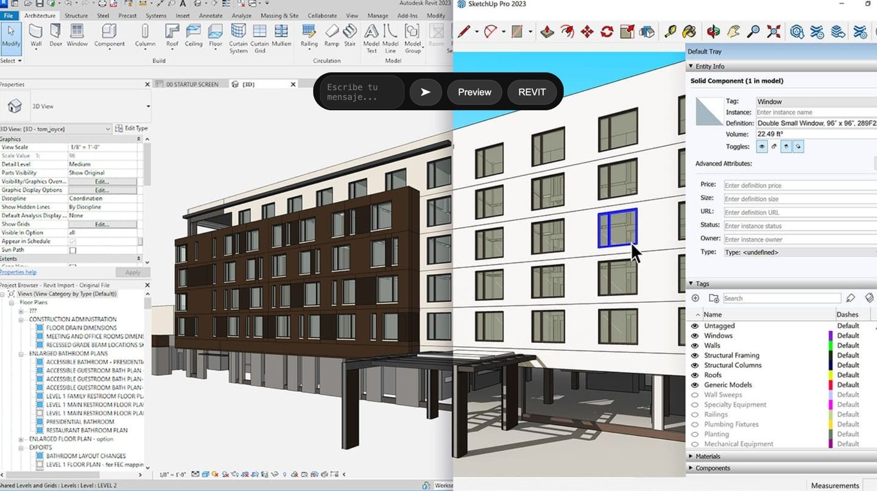Viewport: 877px width, 491px height.
Task: Hide the Roofs tag
Action: (x=695, y=375)
